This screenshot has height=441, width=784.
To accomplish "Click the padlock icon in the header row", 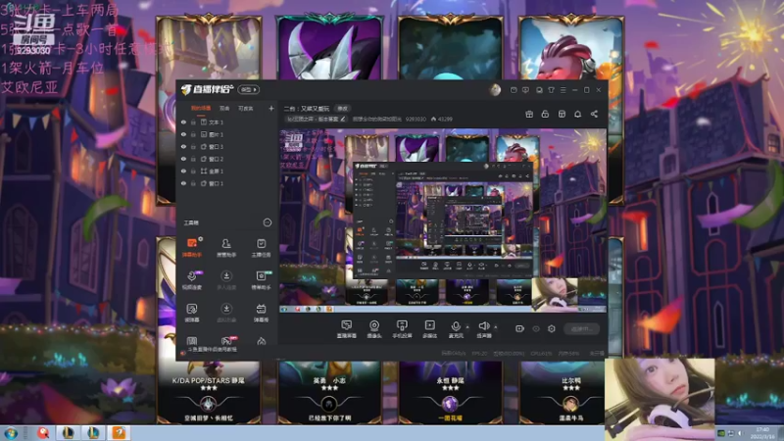I will coord(545,114).
